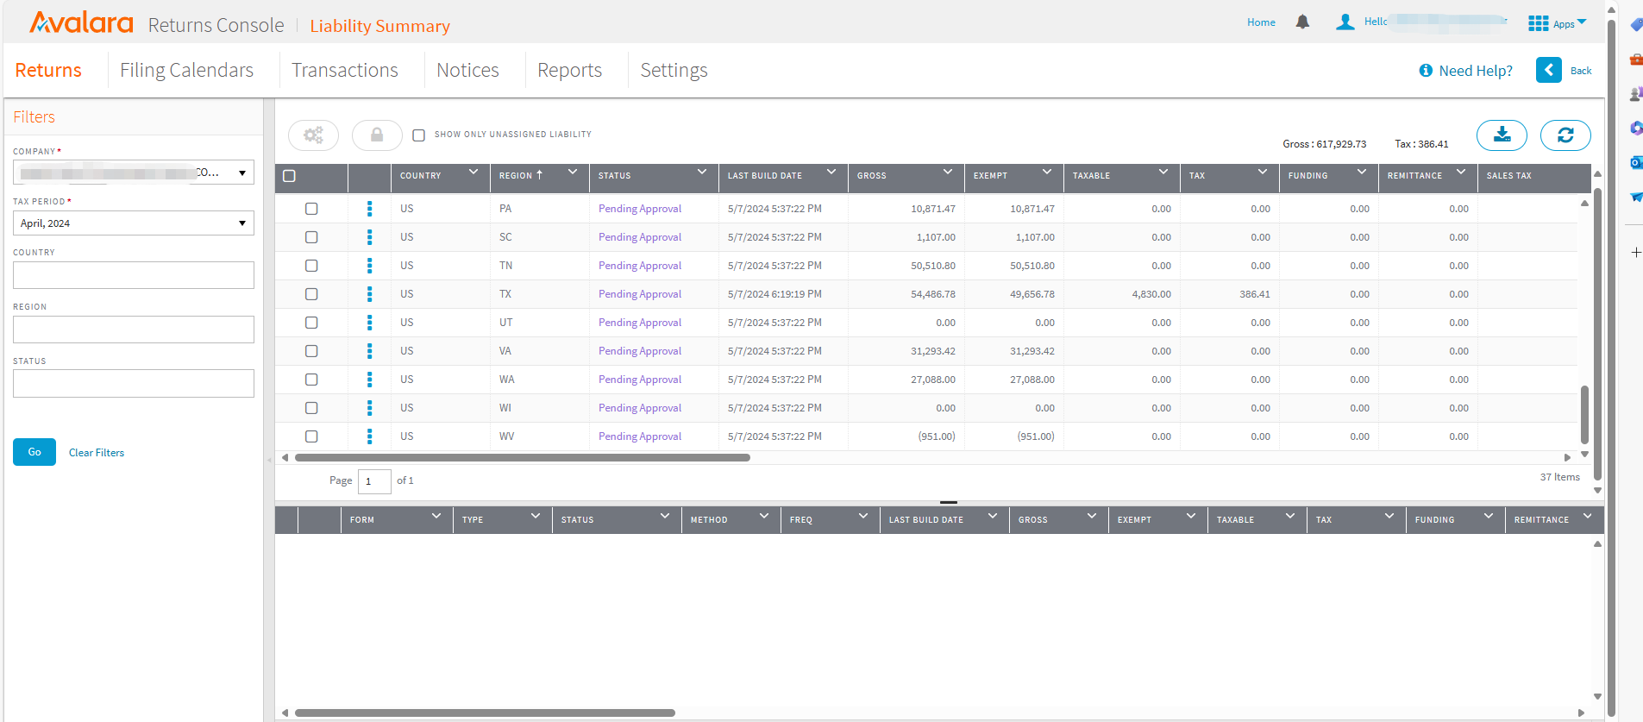Open the Tax Period dropdown

[134, 223]
